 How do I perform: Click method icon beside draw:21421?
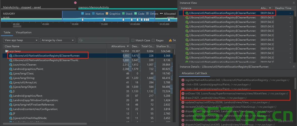183,98
